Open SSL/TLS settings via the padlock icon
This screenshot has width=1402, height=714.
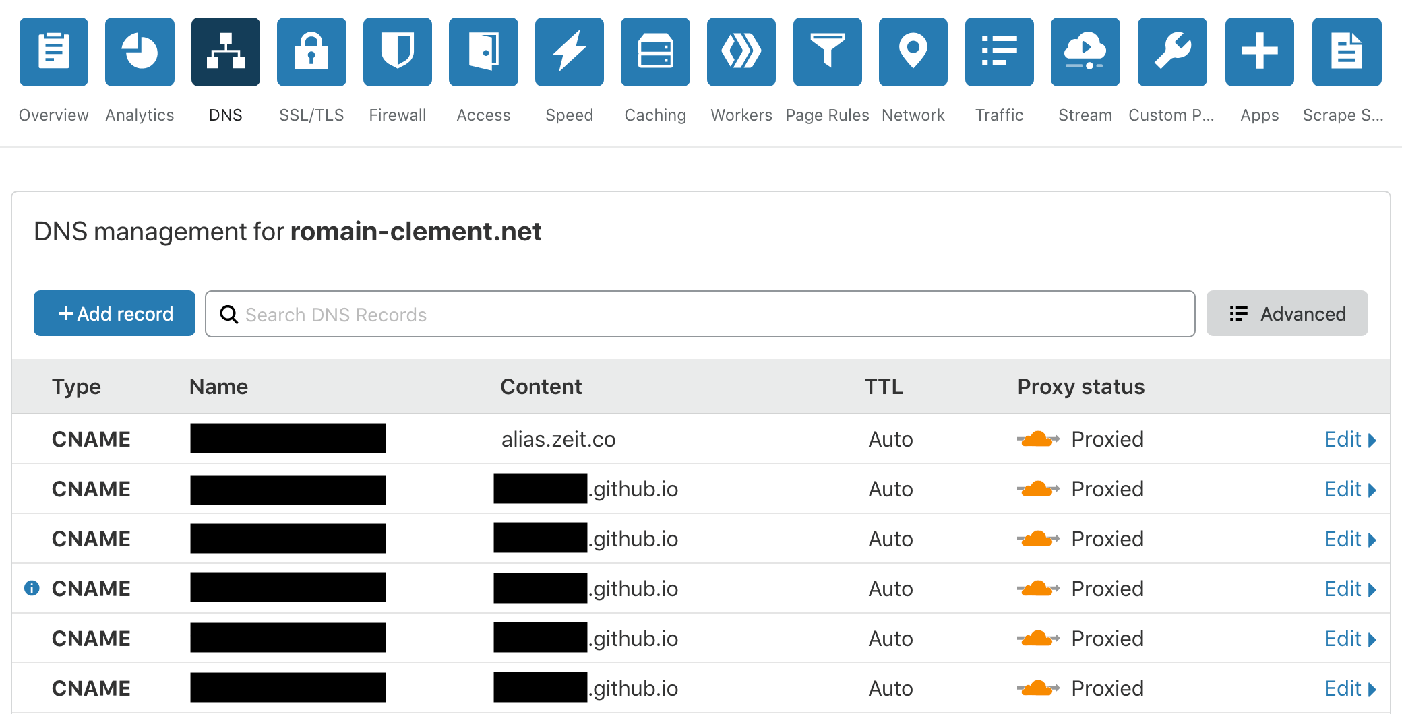click(311, 51)
